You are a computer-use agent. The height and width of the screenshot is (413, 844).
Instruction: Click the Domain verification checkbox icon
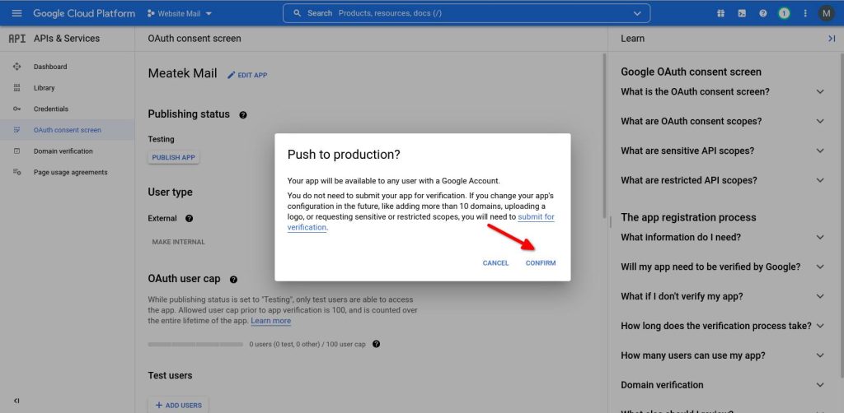[16, 151]
